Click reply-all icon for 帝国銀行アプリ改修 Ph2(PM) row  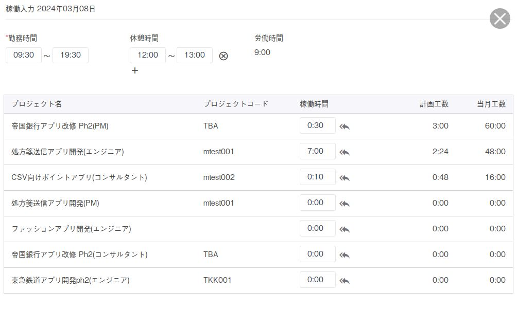click(344, 126)
